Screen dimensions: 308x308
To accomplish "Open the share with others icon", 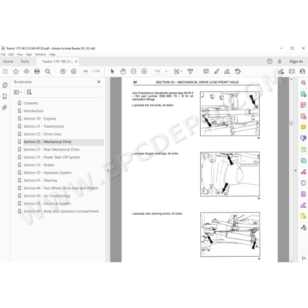I will click(x=302, y=71).
